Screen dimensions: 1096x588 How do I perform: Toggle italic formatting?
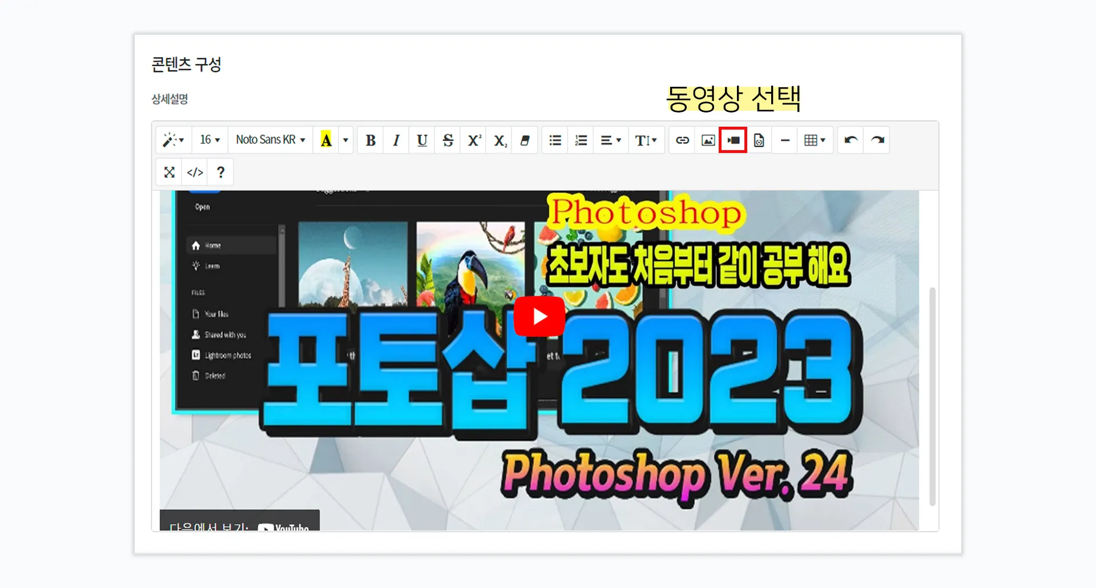click(396, 140)
